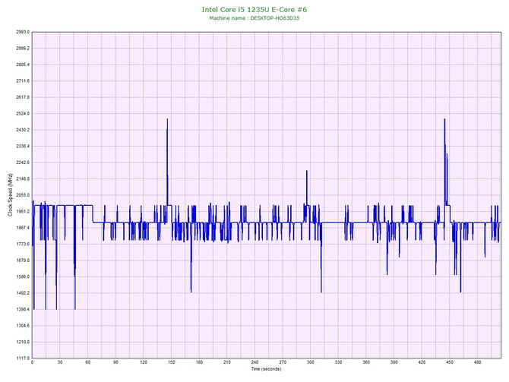Click the 270 tick on the time axis
The width and height of the screenshot is (509, 382).
click(283, 362)
